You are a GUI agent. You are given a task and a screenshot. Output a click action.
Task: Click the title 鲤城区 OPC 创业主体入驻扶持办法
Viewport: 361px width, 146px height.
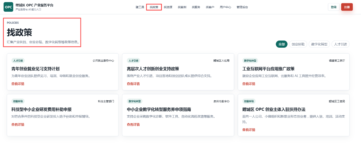tap(274, 109)
